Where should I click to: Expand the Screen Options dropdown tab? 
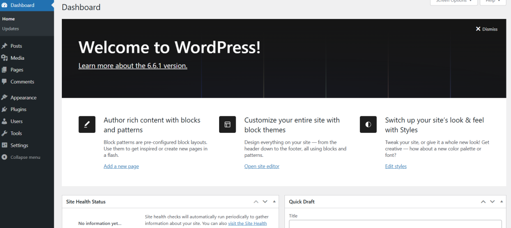pyautogui.click(x=454, y=1)
